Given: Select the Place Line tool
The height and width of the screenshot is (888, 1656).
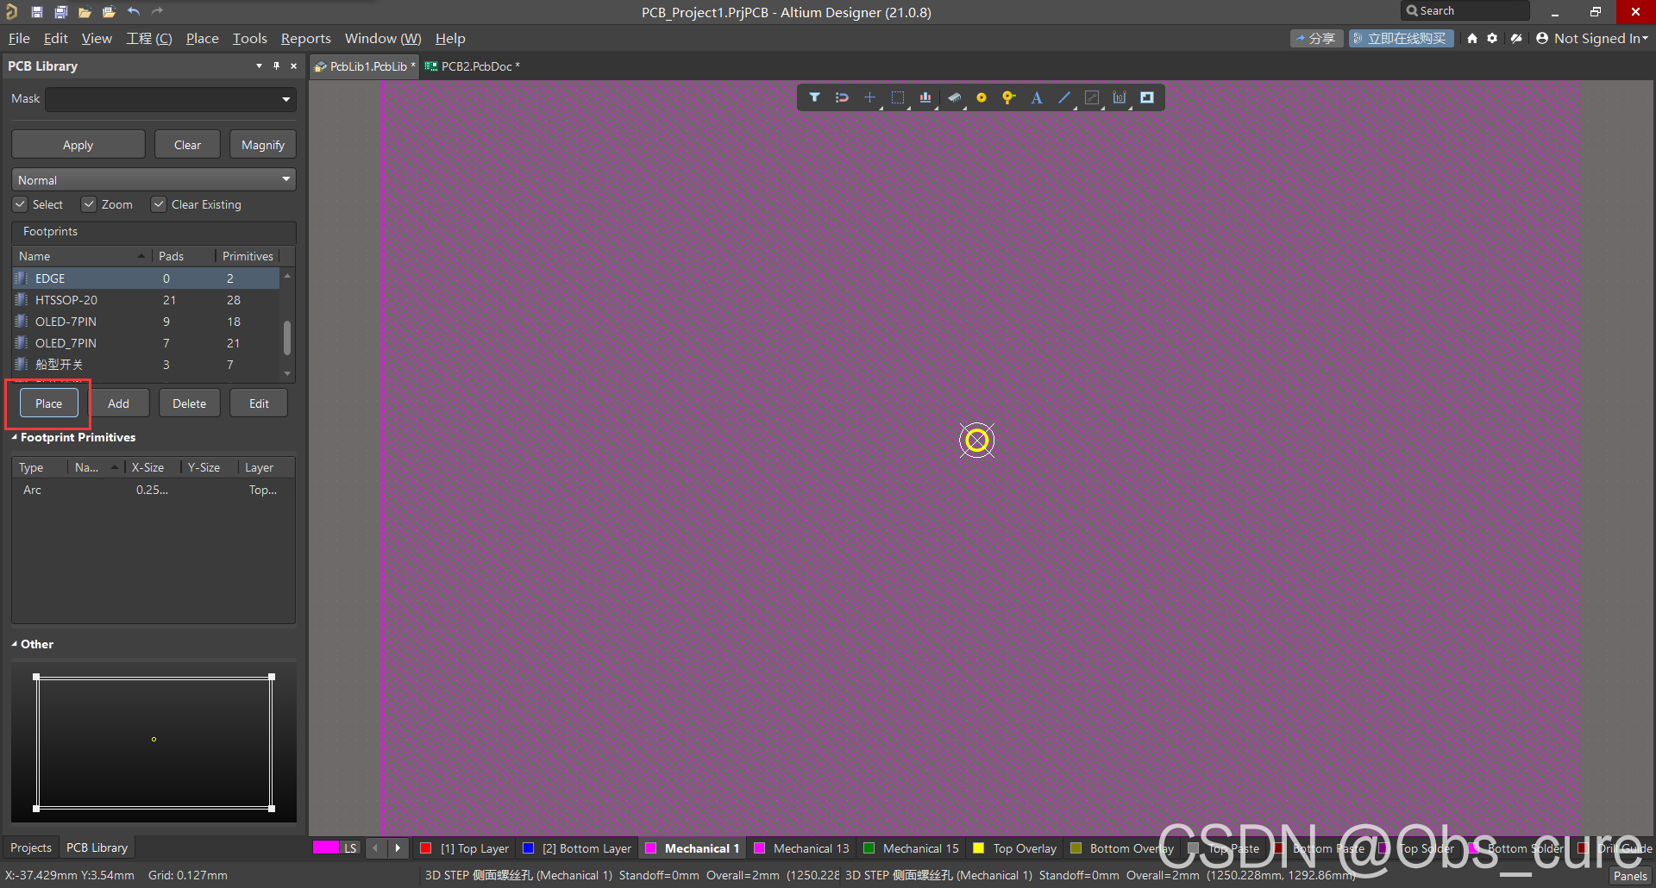Looking at the screenshot, I should 1064,97.
